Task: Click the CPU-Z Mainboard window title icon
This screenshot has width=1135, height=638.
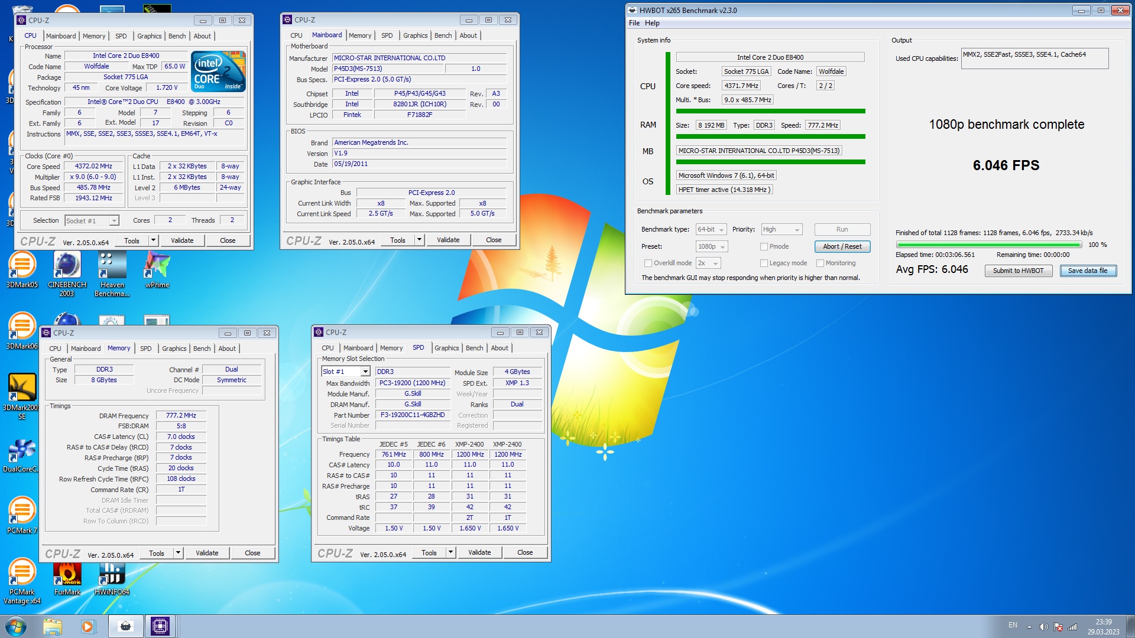Action: coord(287,19)
